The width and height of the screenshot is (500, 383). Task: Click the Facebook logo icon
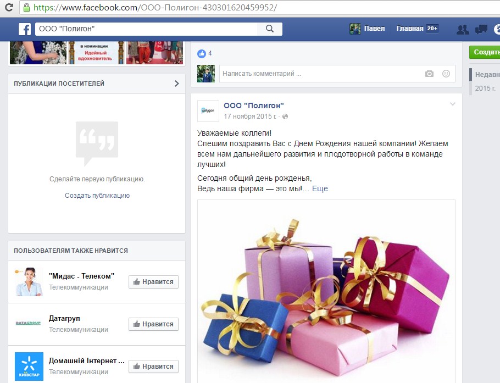25,29
